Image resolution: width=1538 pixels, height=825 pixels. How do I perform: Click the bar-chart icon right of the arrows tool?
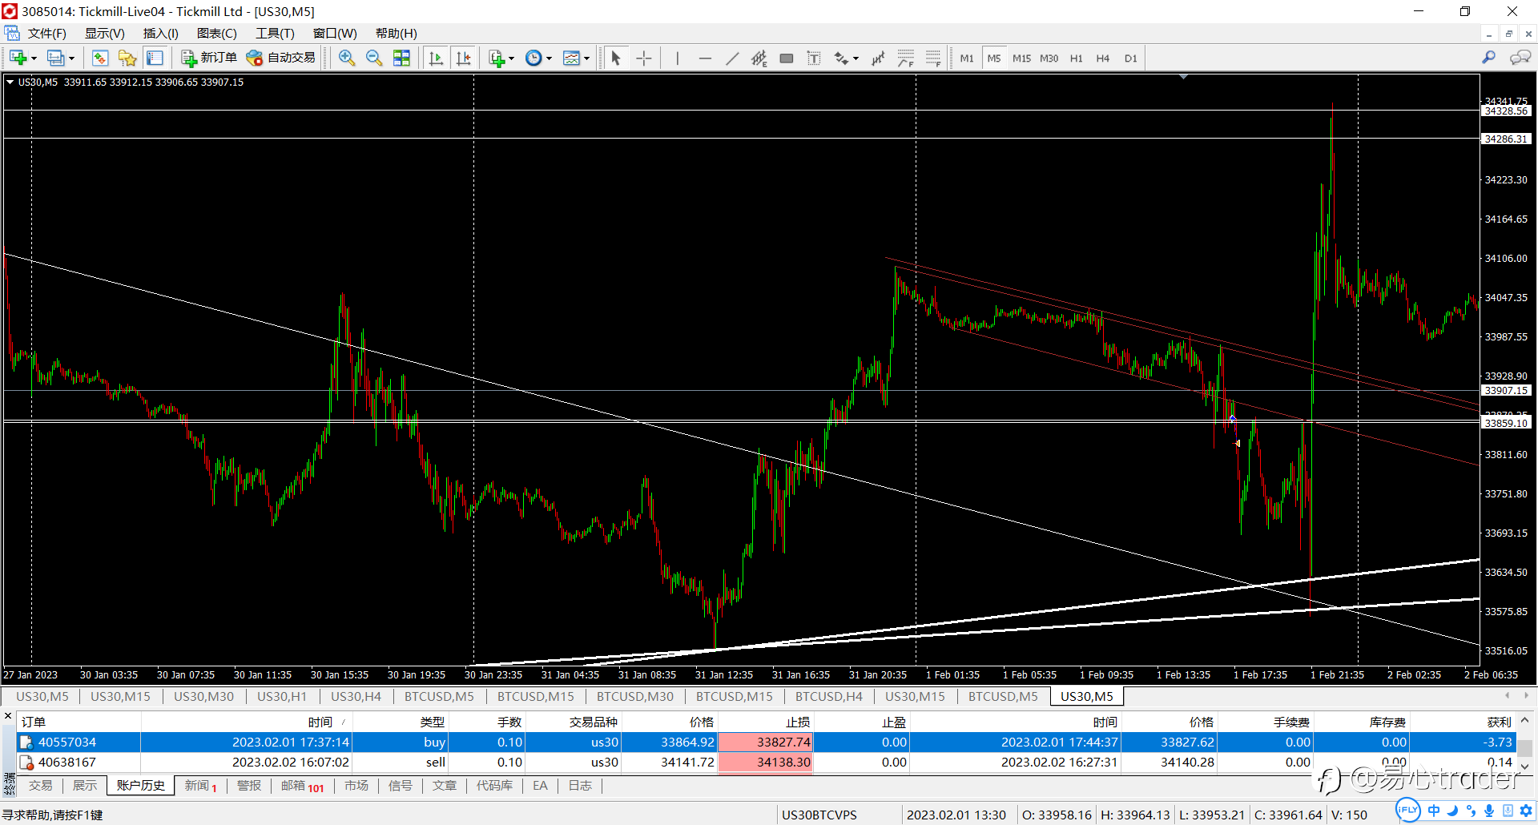[879, 58]
